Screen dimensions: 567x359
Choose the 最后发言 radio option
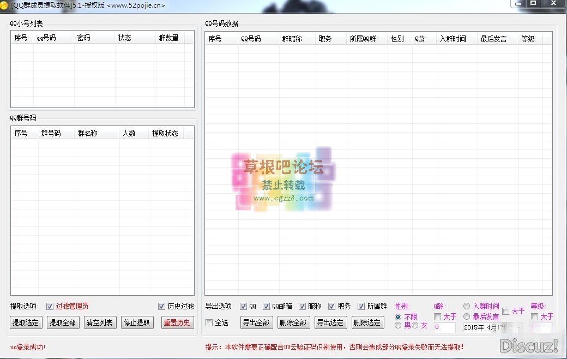(467, 316)
